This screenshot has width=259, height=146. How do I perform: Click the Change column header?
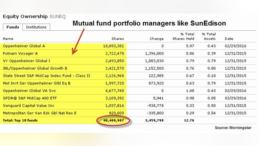[157, 39]
